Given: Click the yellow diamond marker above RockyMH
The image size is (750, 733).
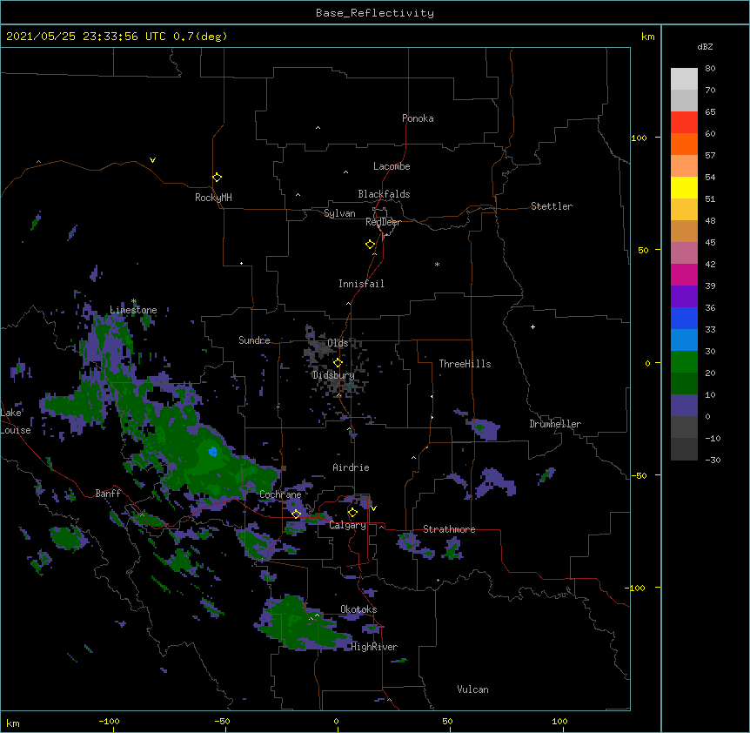Looking at the screenshot, I should [217, 178].
